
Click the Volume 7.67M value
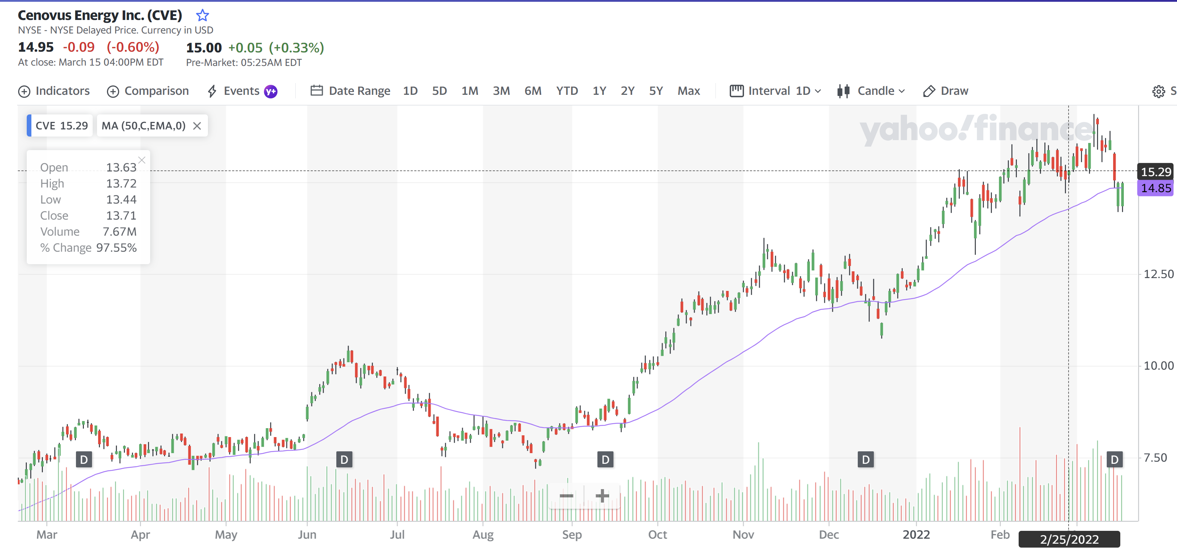tap(120, 231)
